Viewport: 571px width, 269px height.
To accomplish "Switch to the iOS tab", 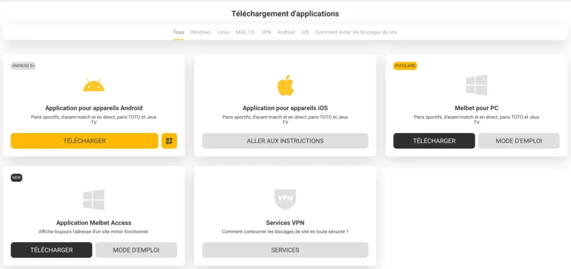I will [x=305, y=32].
